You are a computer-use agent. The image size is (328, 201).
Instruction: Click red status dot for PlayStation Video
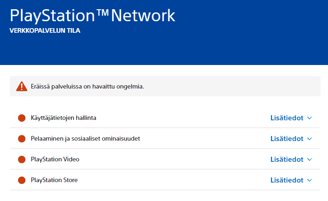[22, 160]
